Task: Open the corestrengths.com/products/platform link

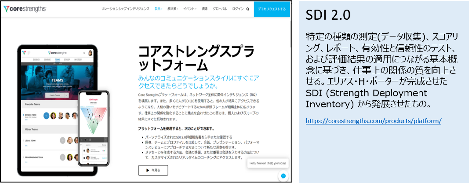Action: 374,121
